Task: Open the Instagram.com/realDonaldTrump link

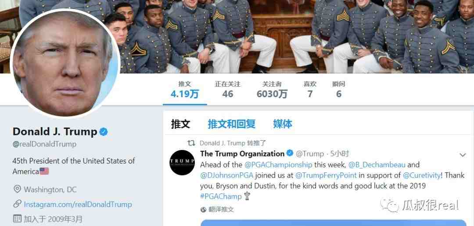Action: click(78, 204)
